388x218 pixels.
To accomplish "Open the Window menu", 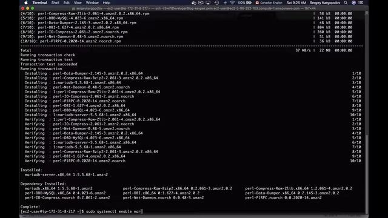I will pyautogui.click(x=92, y=2).
